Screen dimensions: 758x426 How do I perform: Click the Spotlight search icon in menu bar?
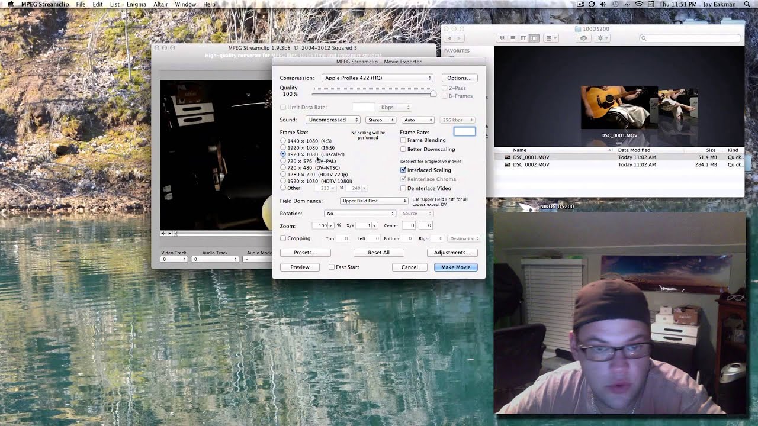[x=748, y=4]
